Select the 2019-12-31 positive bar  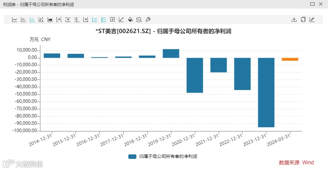click(171, 53)
